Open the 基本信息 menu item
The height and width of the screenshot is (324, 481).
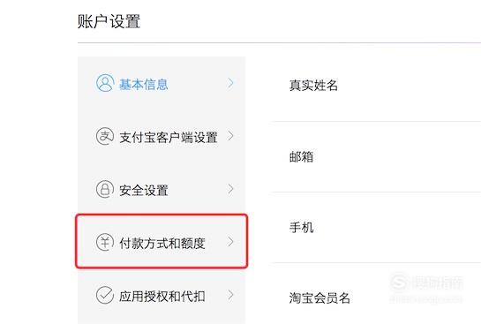pos(162,83)
